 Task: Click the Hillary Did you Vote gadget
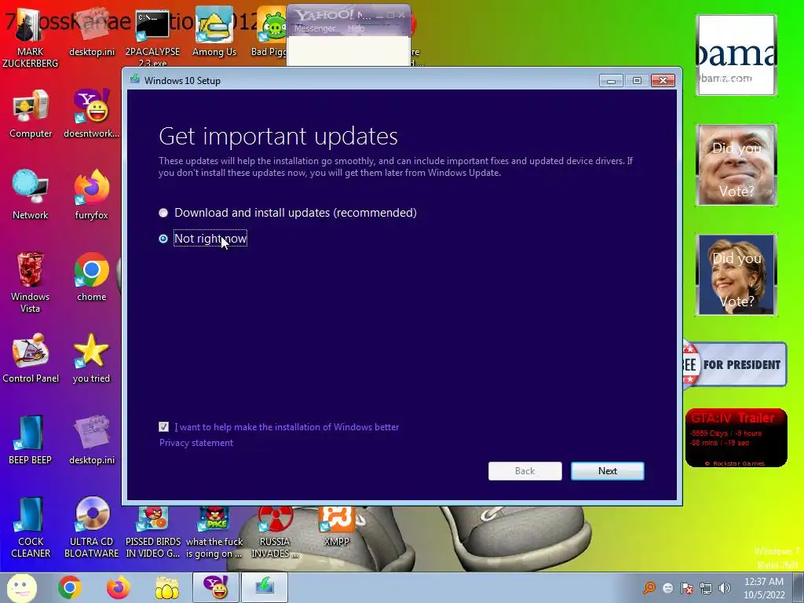[x=736, y=275]
